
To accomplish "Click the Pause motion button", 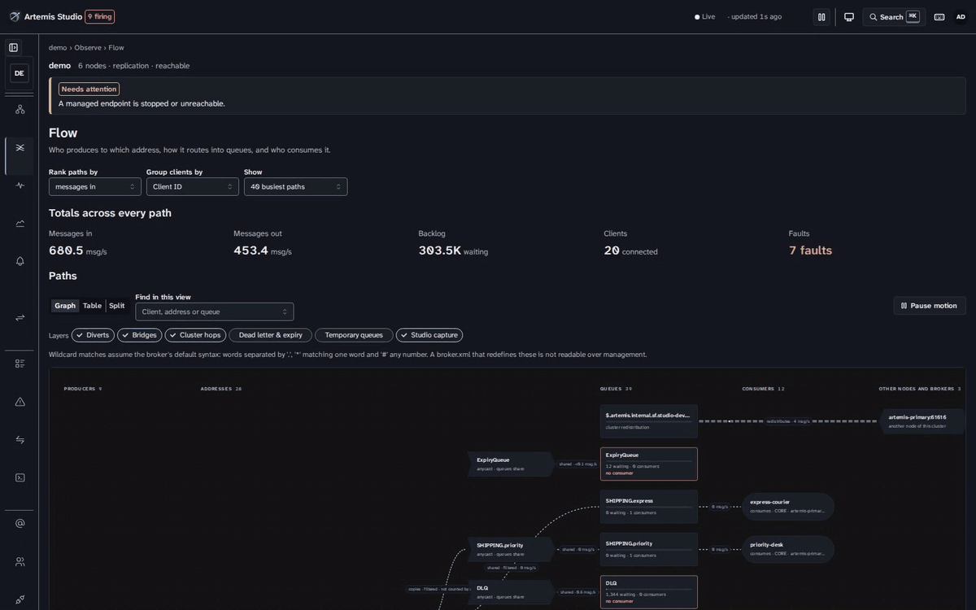I will pyautogui.click(x=930, y=306).
